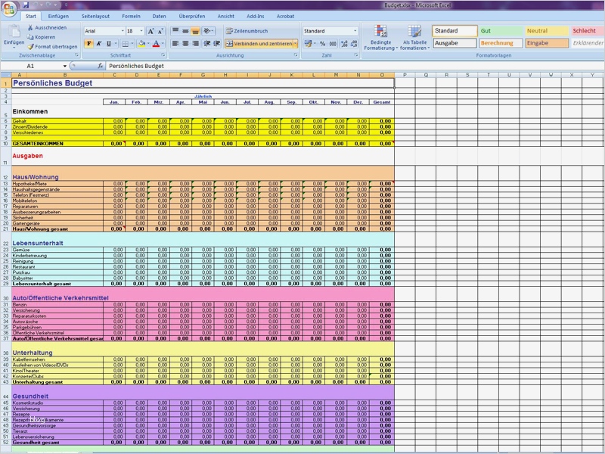This screenshot has height=454, width=605.
Task: Click the Save icon in quick access toolbar
Action: 25,5
